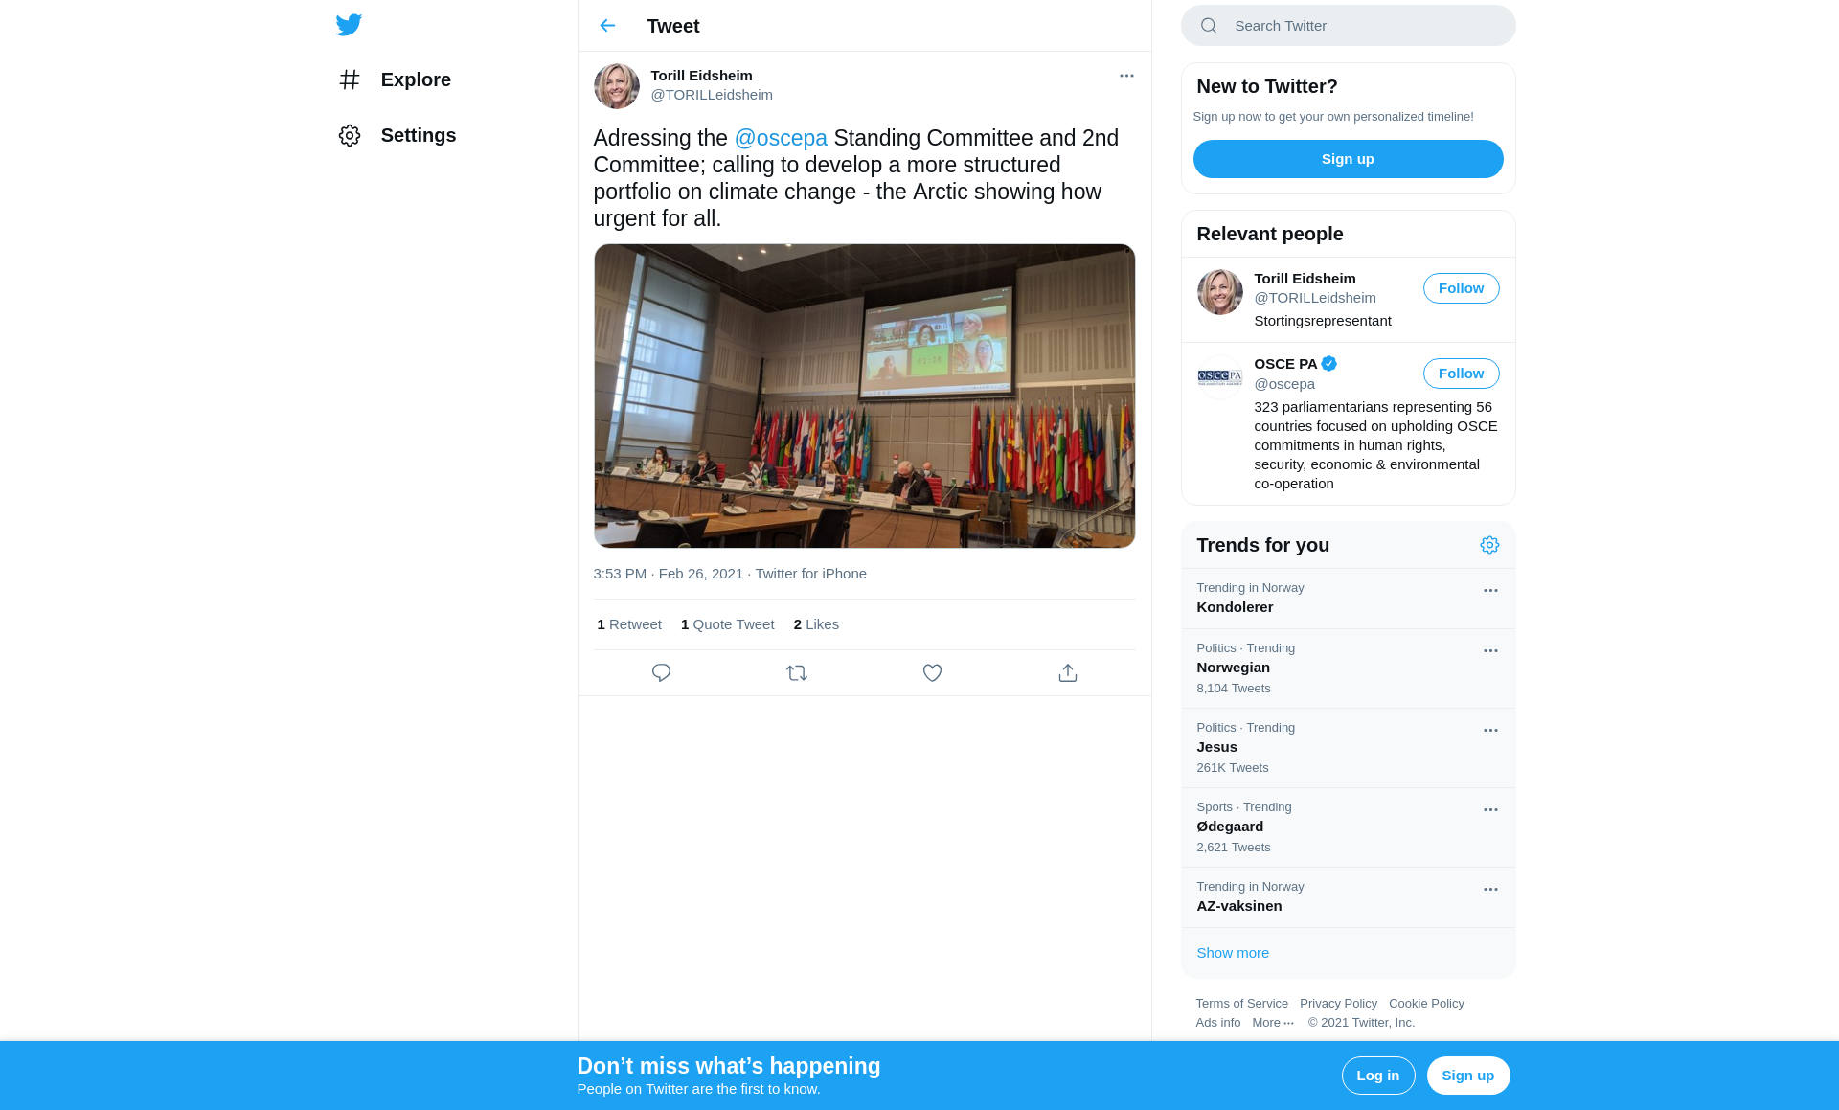Follow the OSCE PA account
This screenshot has height=1110, width=1839.
pyautogui.click(x=1461, y=374)
